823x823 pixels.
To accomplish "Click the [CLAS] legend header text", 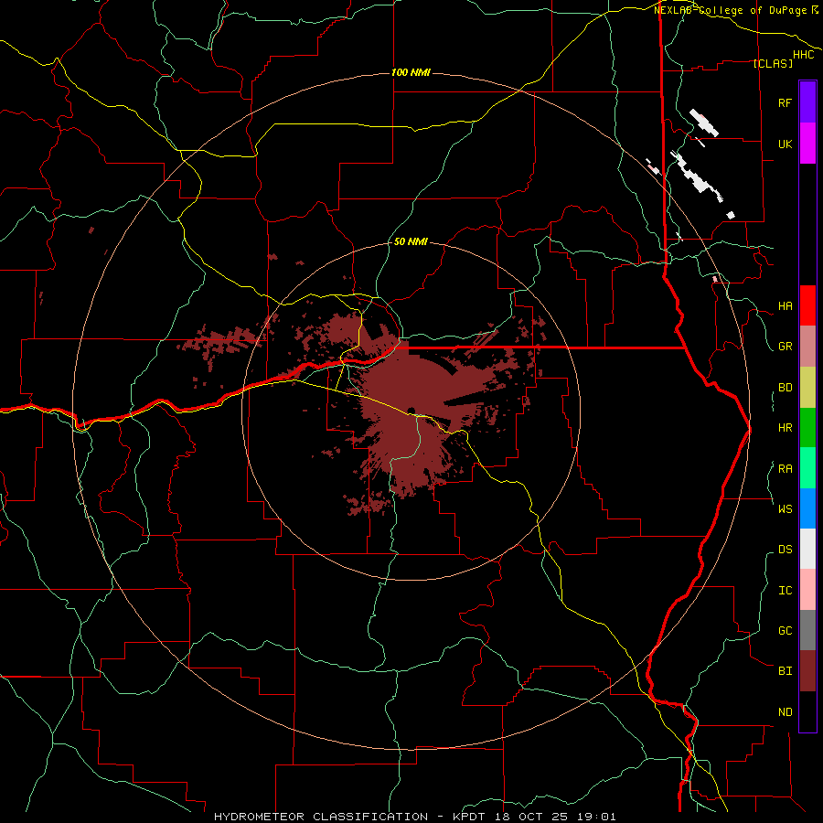I will coord(773,63).
